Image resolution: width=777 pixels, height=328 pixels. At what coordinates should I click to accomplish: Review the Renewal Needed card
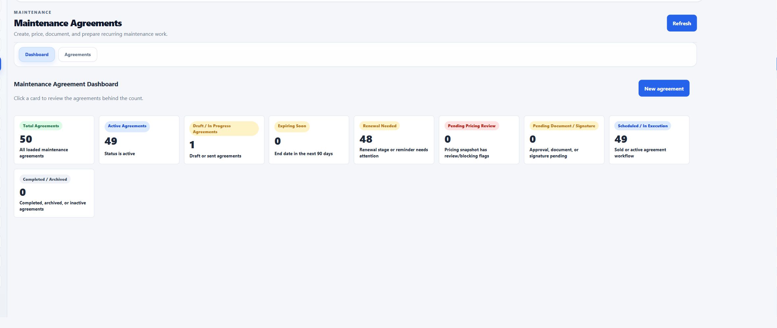pyautogui.click(x=394, y=140)
